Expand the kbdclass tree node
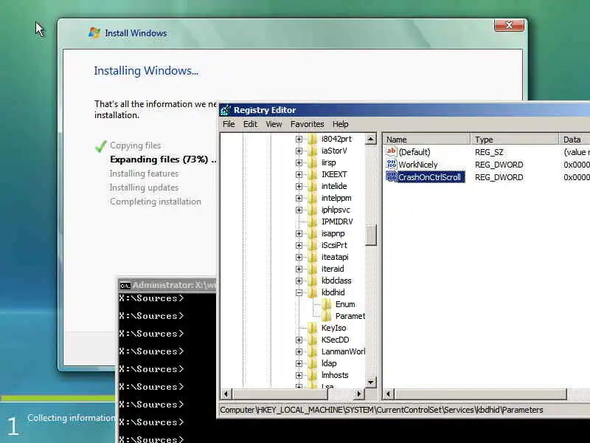Image resolution: width=590 pixels, height=443 pixels. (299, 281)
